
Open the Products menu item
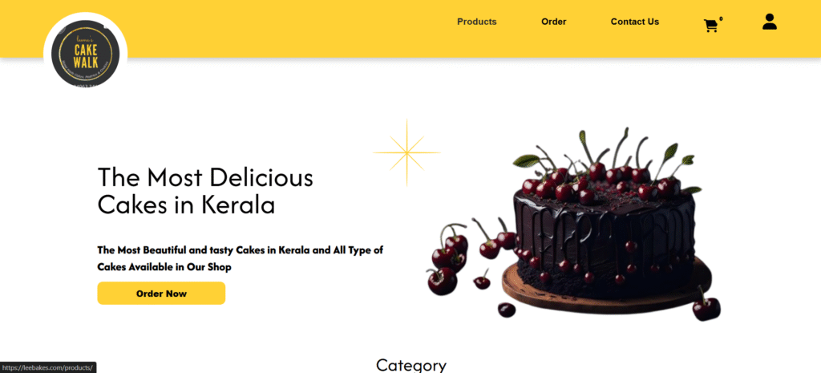coord(476,22)
